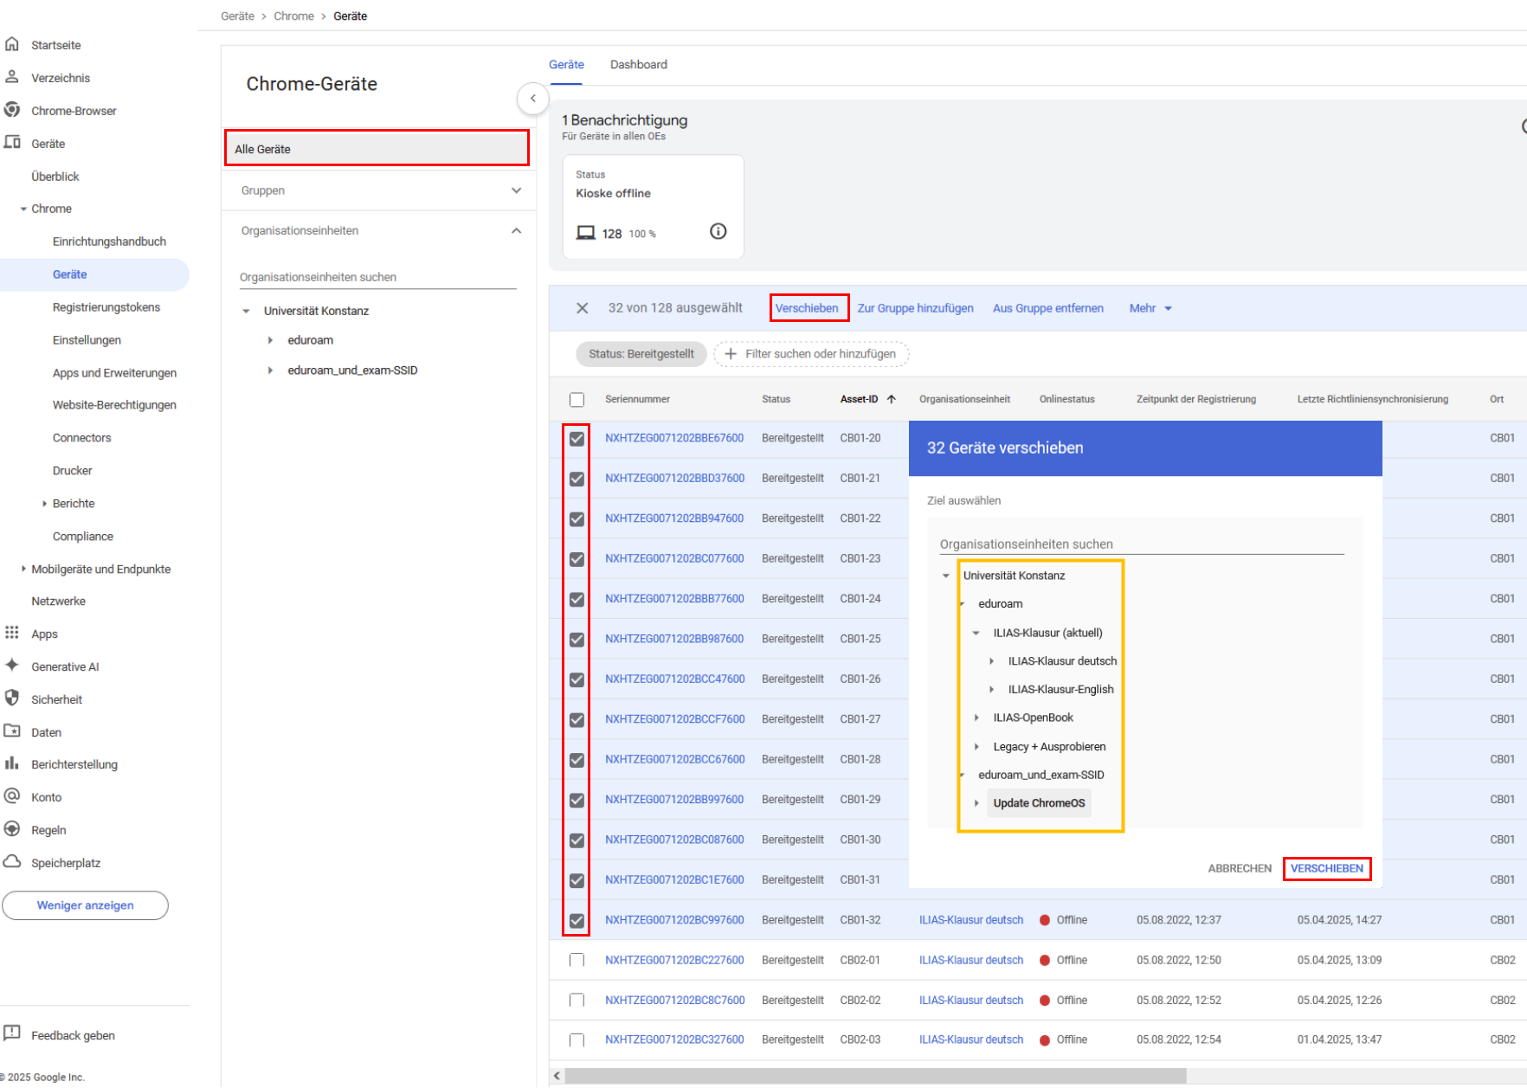Image resolution: width=1527 pixels, height=1088 pixels.
Task: Click the horizontal scrollbar below the table
Action: tap(874, 1076)
